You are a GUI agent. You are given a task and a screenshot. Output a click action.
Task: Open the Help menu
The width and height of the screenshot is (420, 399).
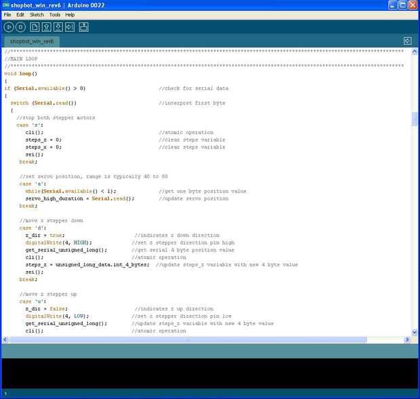70,15
